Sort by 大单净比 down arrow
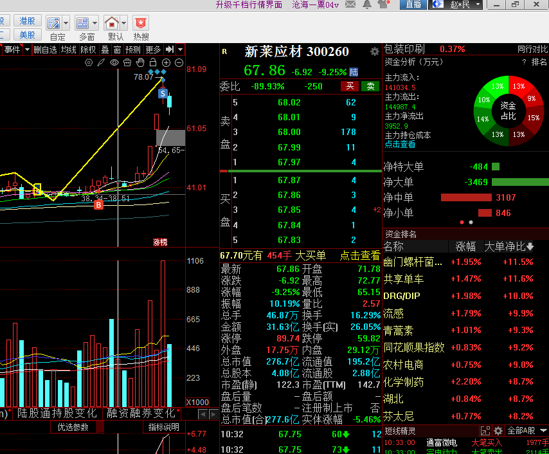The width and height of the screenshot is (549, 454). point(530,247)
